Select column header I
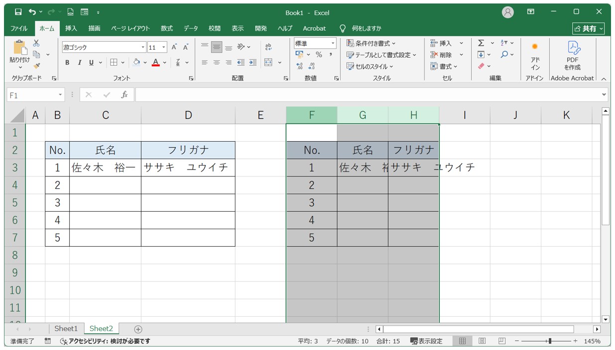615x350 pixels. click(465, 115)
